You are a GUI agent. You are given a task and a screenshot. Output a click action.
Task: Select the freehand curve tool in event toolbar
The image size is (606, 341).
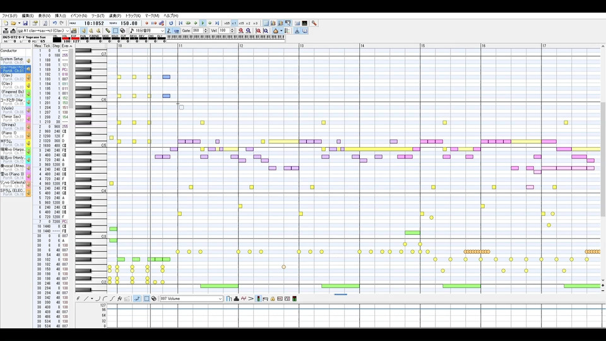[x=78, y=299]
